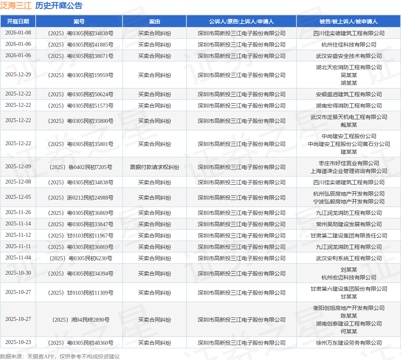Click the 数据来源 天眼查APP footer note

coord(60,356)
